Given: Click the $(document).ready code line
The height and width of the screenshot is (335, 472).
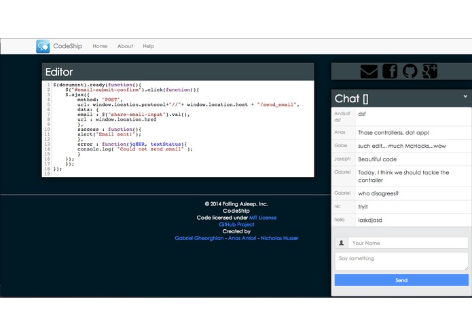Looking at the screenshot, I should [x=97, y=85].
